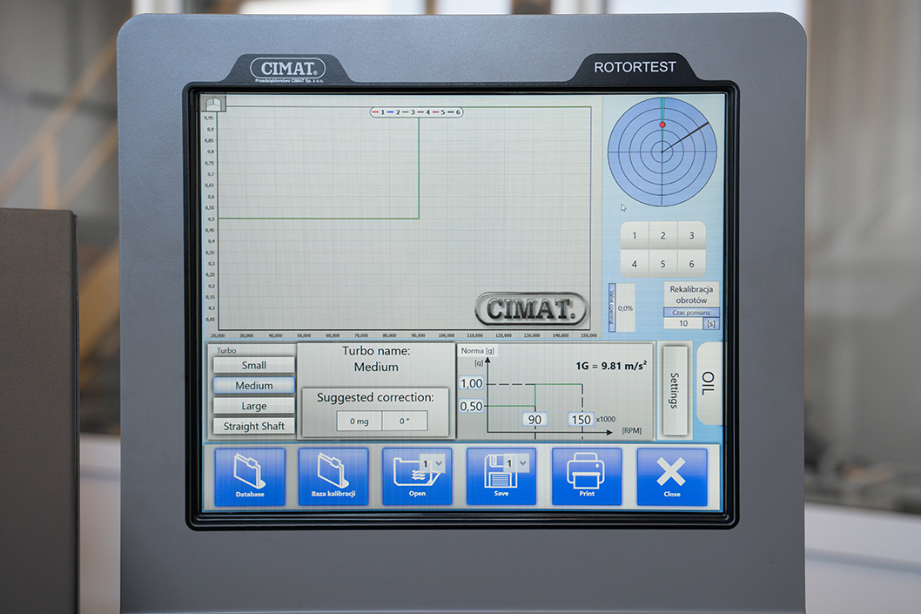The height and width of the screenshot is (614, 921).
Task: Select the Small turbo option
Action: coord(254,365)
